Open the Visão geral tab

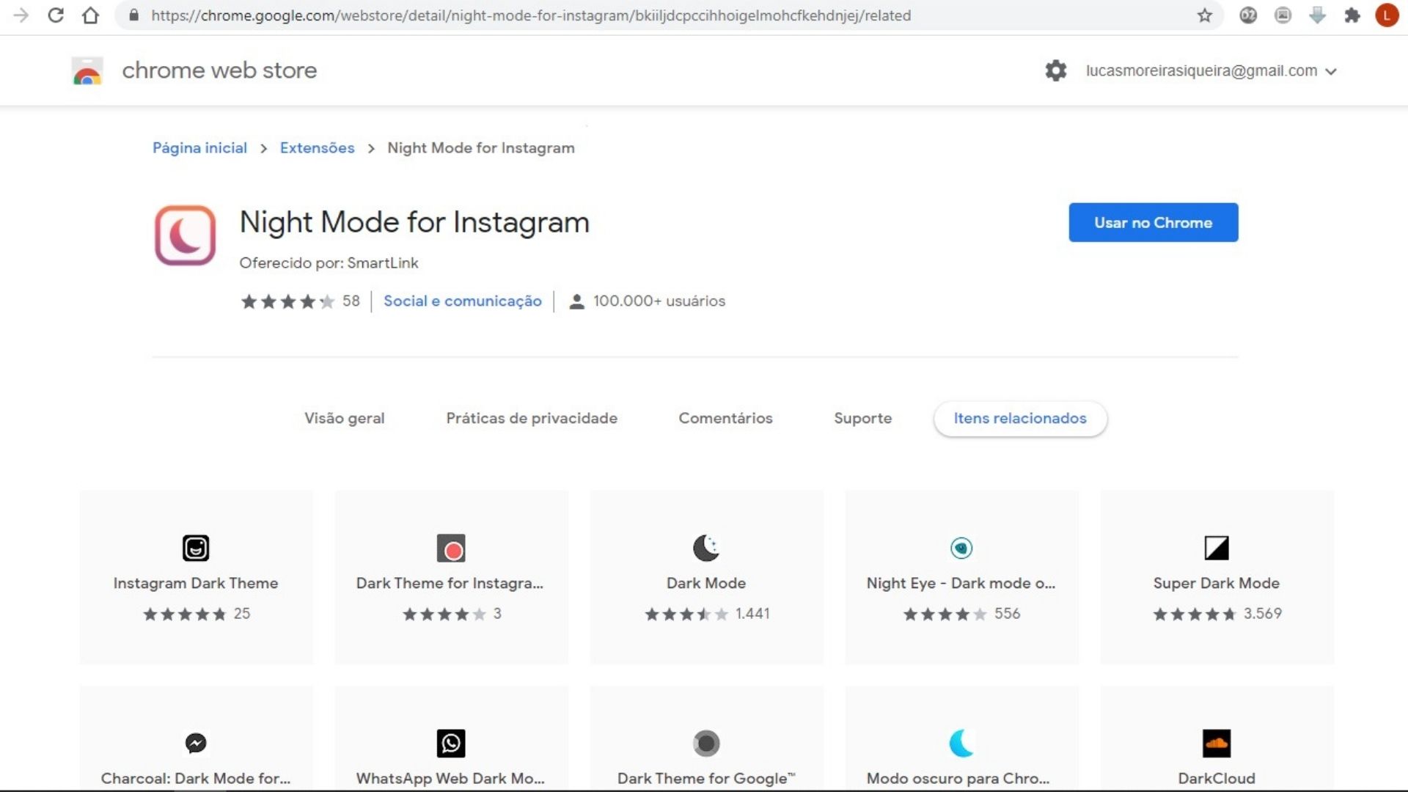[x=345, y=419]
